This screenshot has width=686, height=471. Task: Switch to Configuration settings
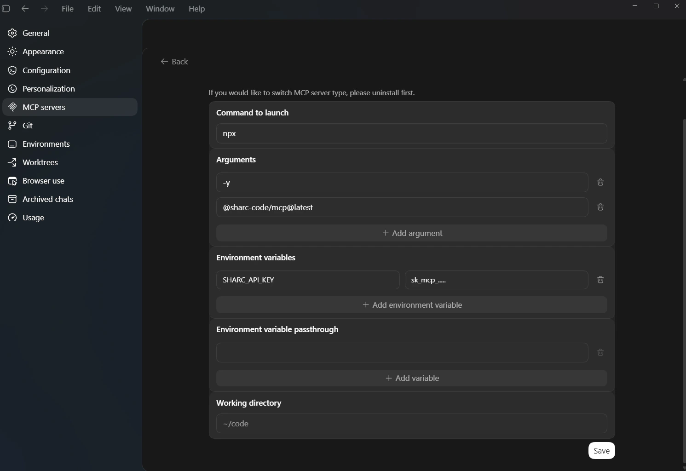[70, 70]
